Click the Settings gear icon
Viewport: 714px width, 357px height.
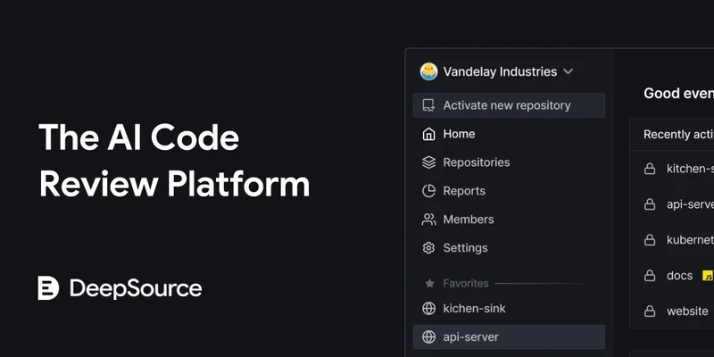(x=428, y=248)
